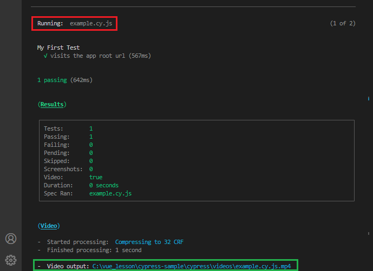Click the text 'example.cy.js' after Running:
Viewport: 373px width, 271px height.
(x=91, y=24)
